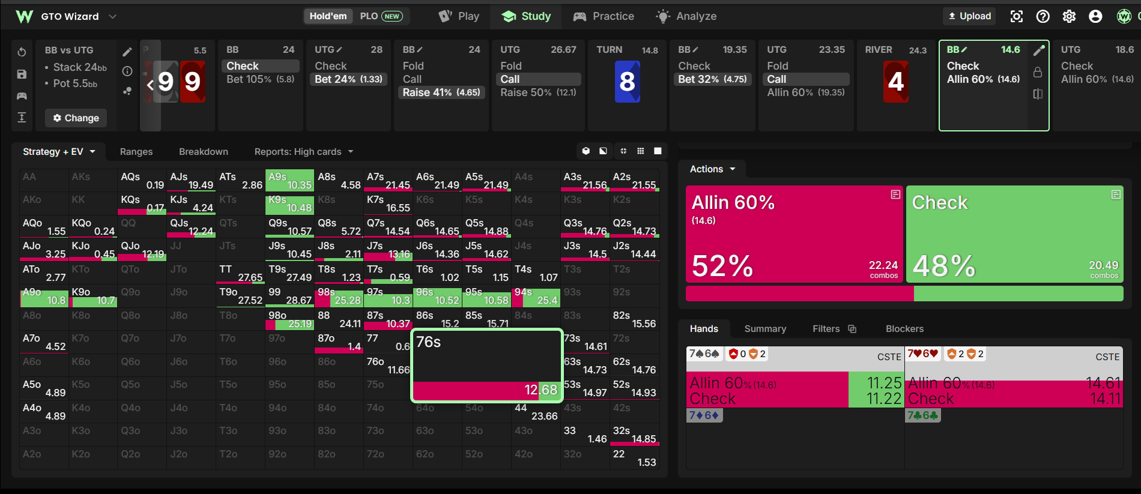
Task: Select the 76s hand cell in matrix
Action: (x=487, y=366)
